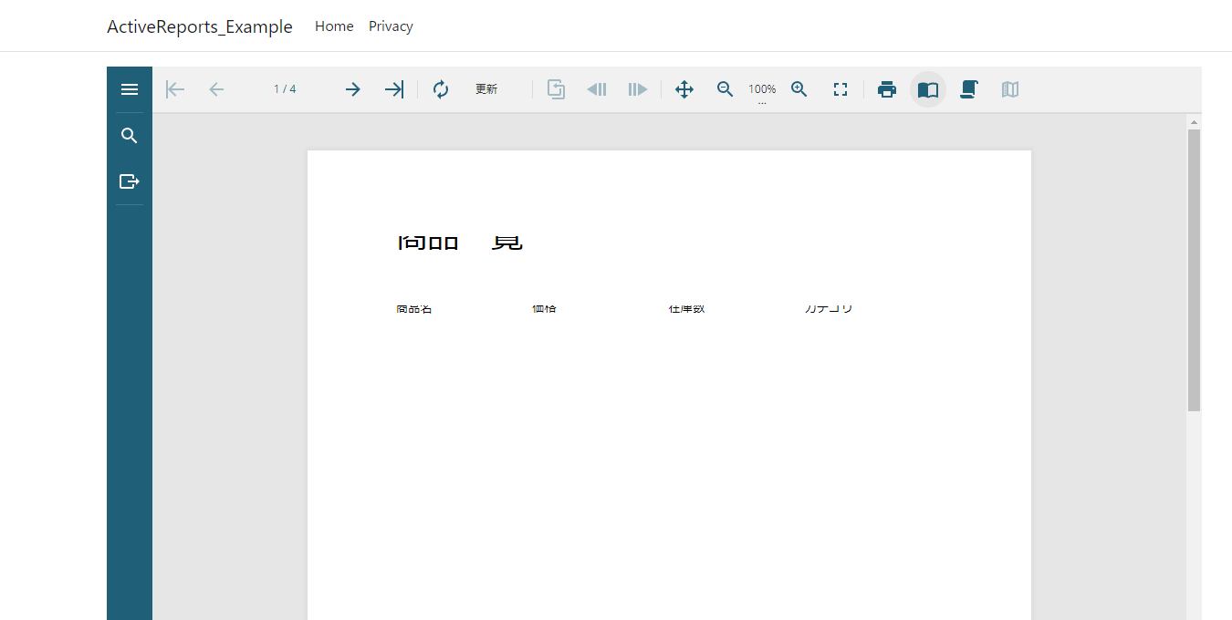This screenshot has height=620, width=1232.
Task: Print the report
Action: pos(887,89)
